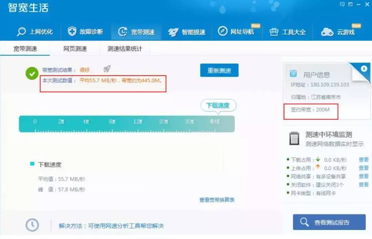
Task: Click the speed gauge scale at 专线
Action: click(215, 122)
